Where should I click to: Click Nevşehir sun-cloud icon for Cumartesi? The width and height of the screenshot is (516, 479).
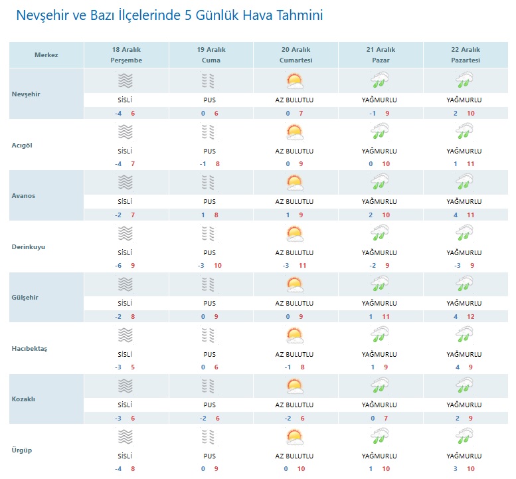click(294, 81)
